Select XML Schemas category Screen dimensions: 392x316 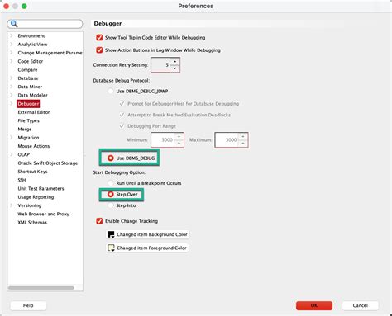(x=32, y=223)
